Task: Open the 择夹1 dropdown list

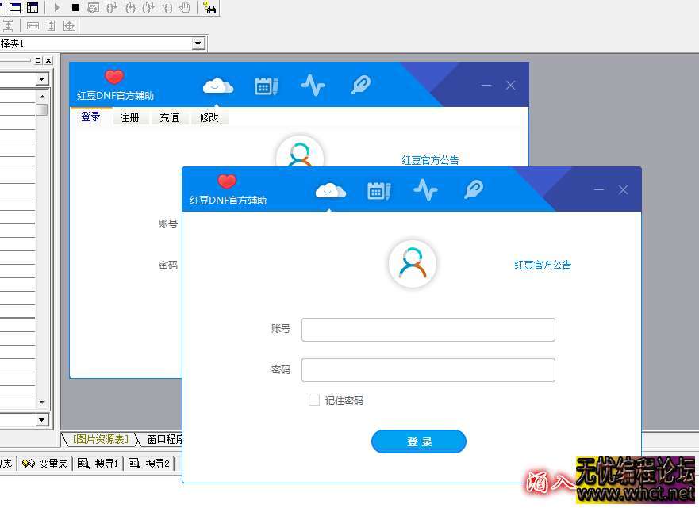Action: pos(197,43)
